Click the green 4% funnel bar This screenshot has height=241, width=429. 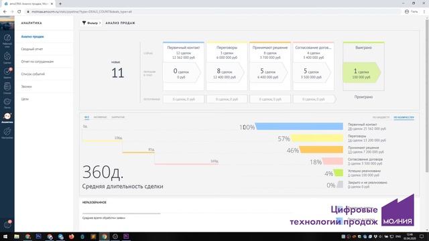tap(338, 173)
